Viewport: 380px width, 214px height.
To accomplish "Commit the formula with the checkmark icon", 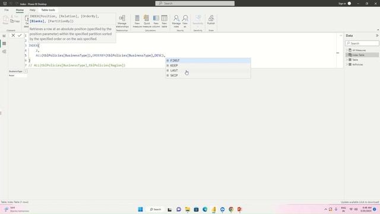I will 20,36.
